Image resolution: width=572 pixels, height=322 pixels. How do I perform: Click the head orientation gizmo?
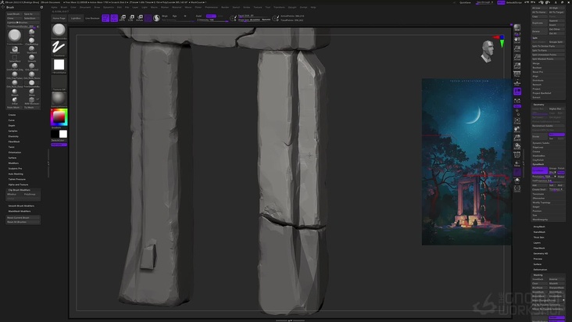coord(488,51)
